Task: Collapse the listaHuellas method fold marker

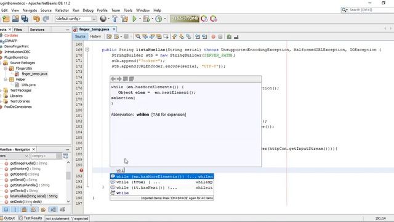Action: (x=87, y=49)
